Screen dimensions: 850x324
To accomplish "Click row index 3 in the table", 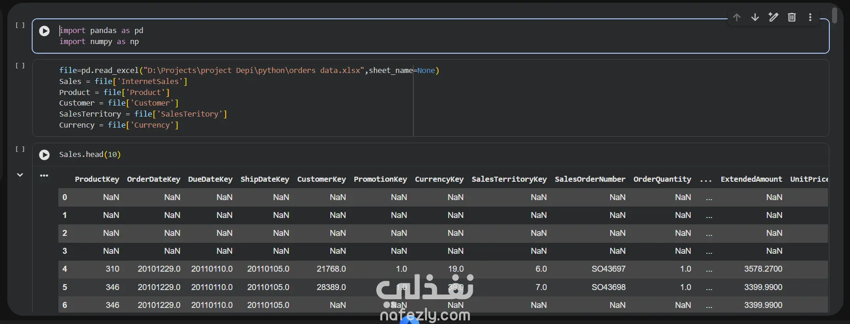I will coord(65,251).
